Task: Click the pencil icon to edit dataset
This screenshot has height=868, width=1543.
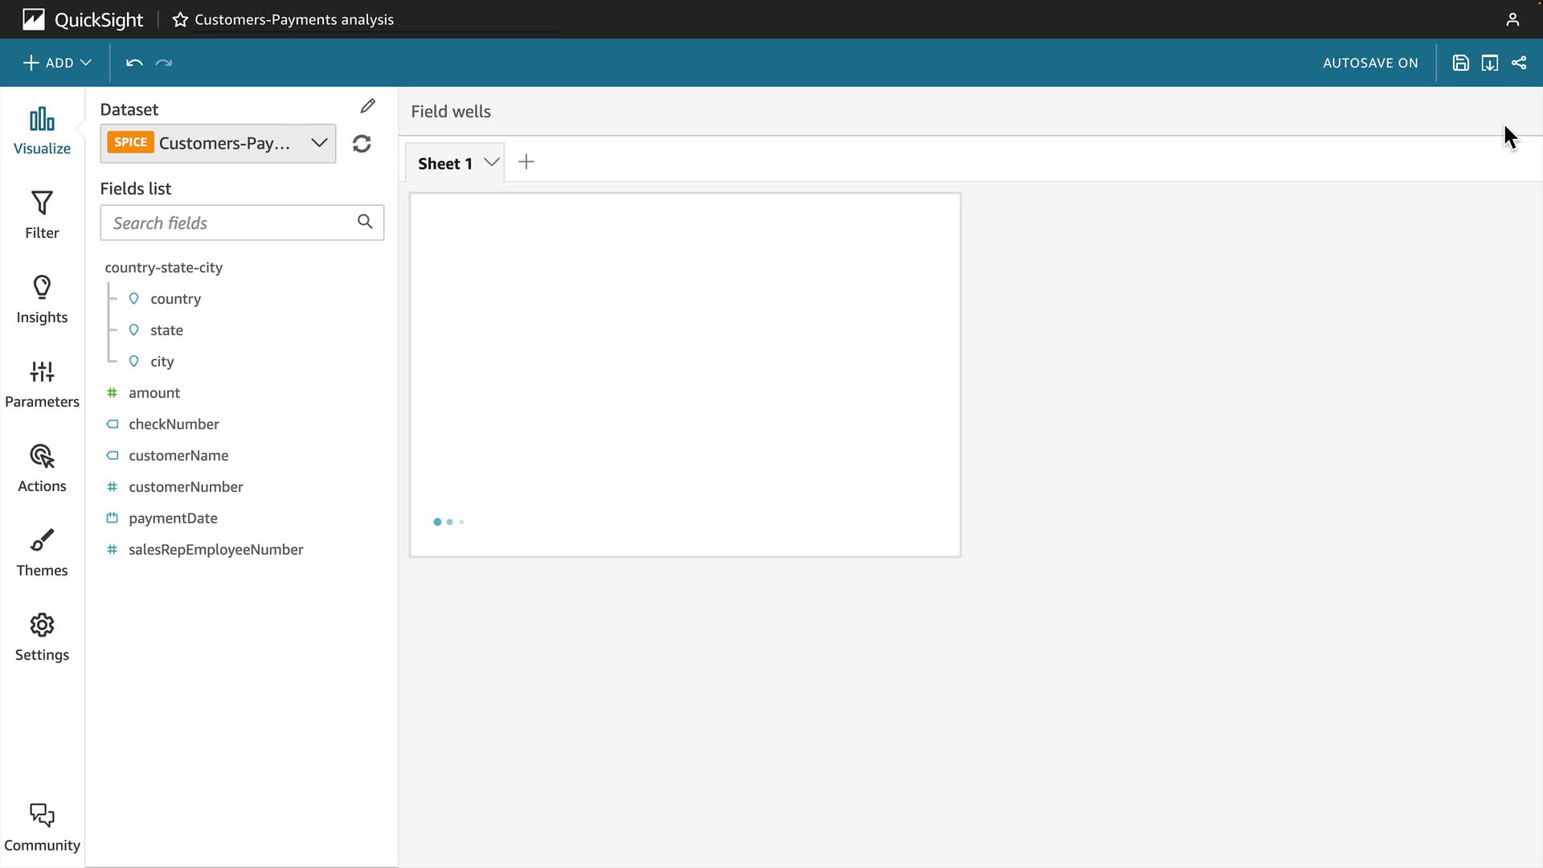Action: point(368,106)
